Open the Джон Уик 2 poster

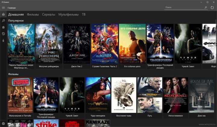coord(77,43)
